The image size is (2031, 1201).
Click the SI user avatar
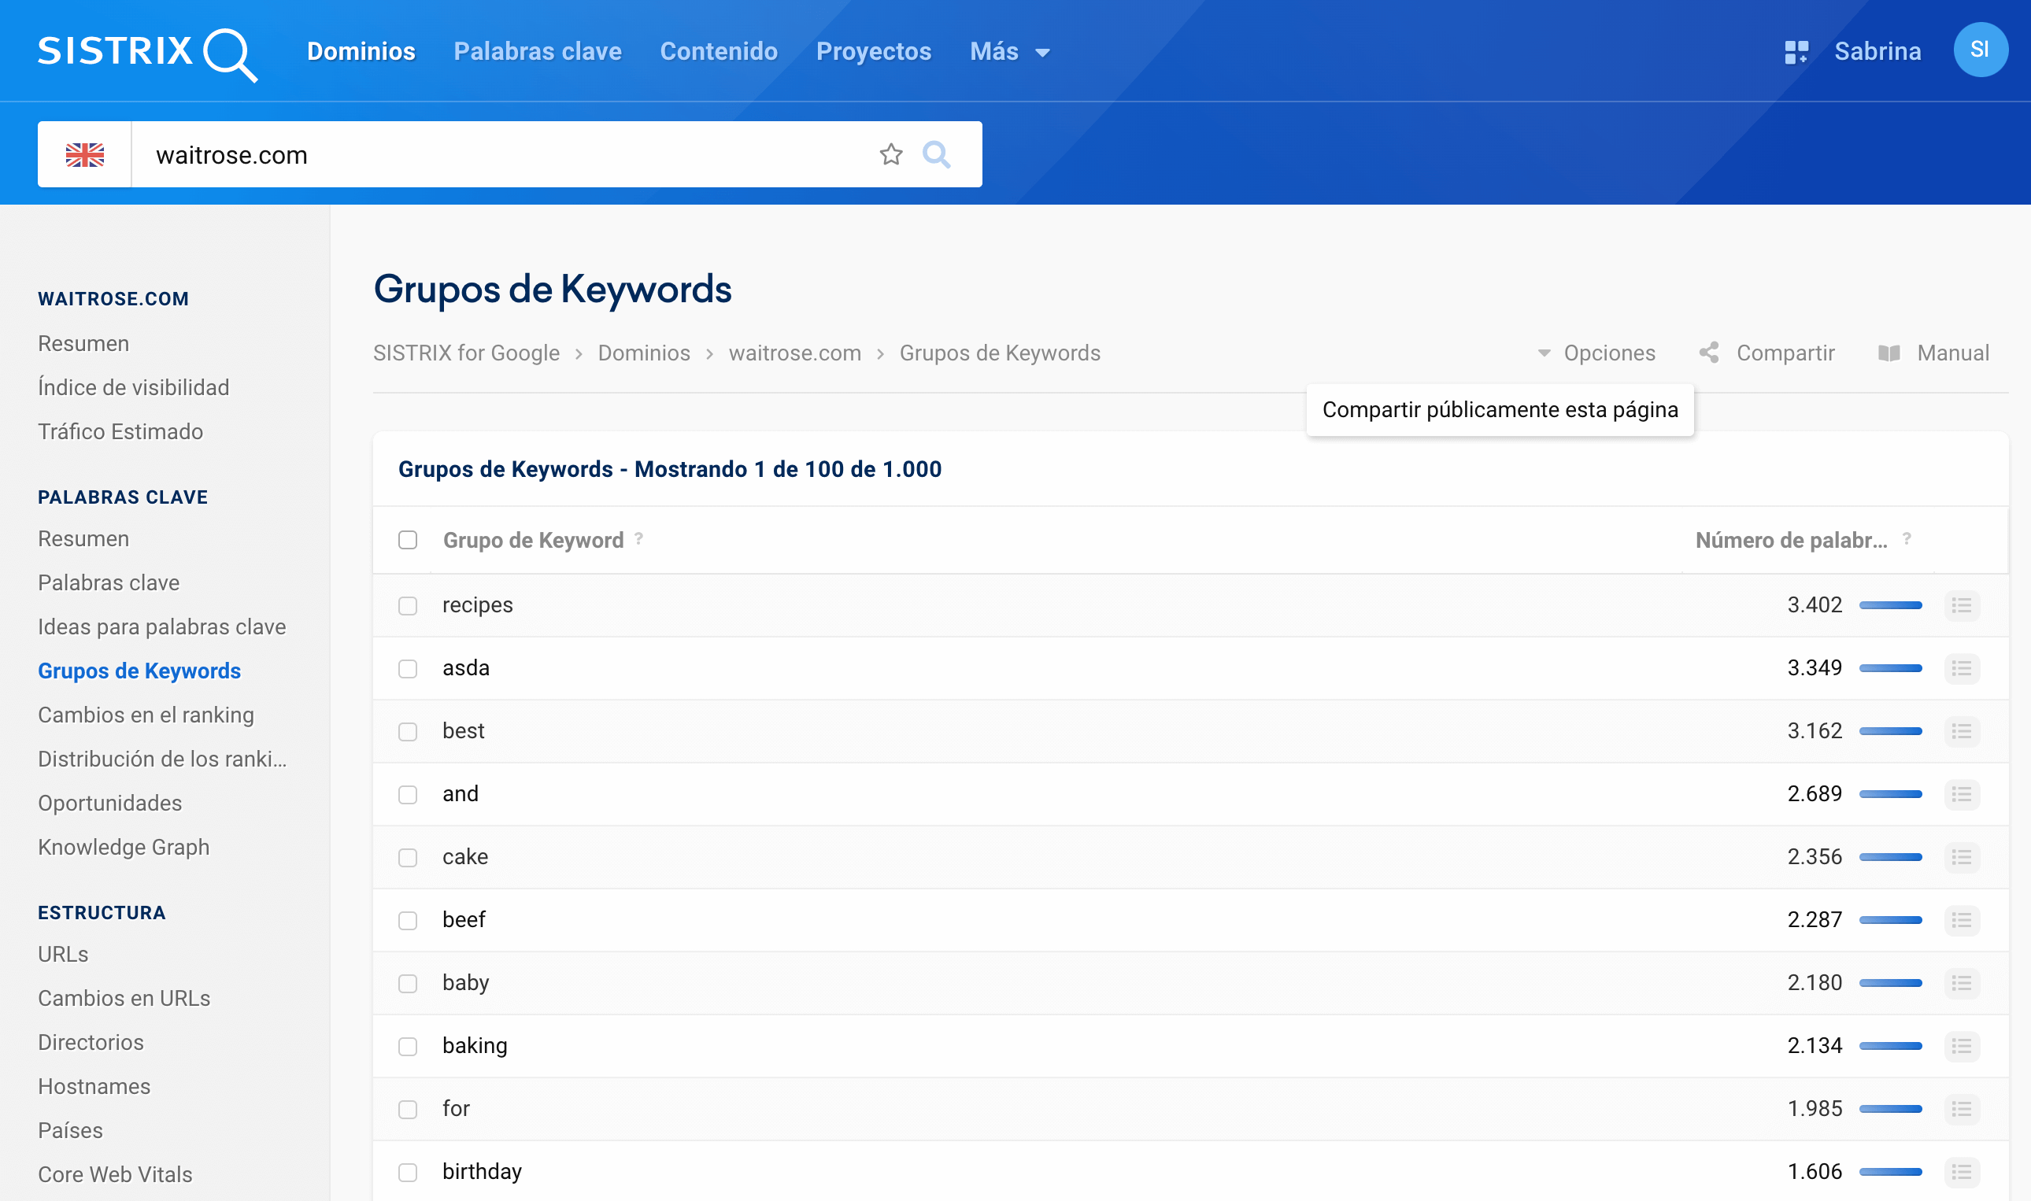(1979, 50)
